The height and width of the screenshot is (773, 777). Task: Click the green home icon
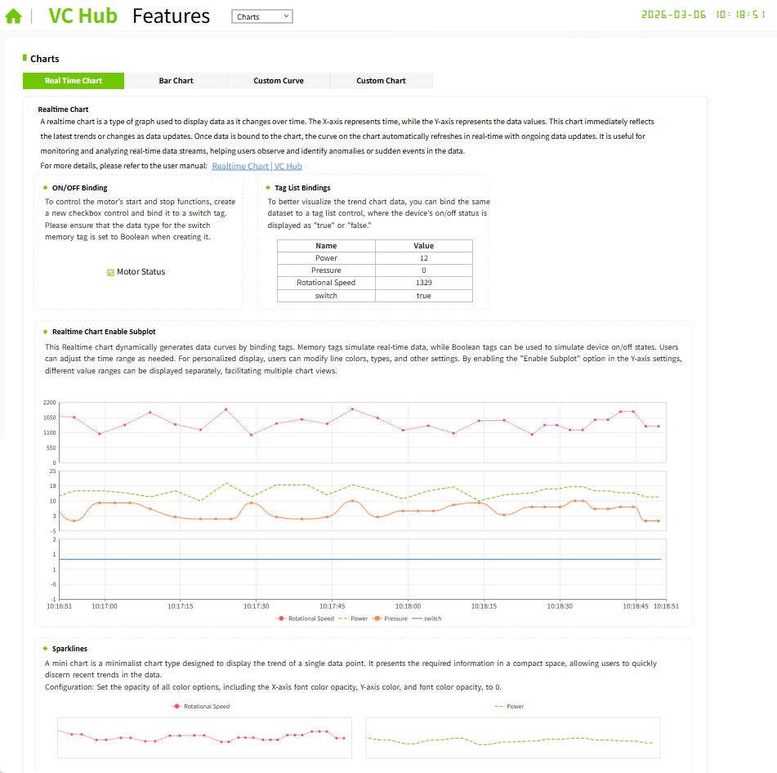pos(13,16)
